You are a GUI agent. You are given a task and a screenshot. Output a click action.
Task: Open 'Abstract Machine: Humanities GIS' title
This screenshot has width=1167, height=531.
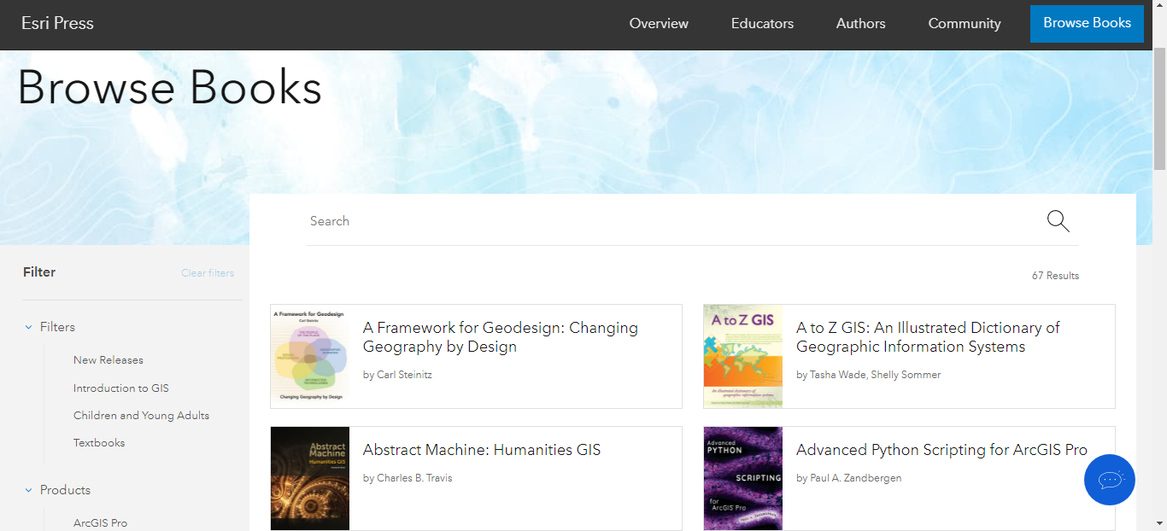pyautogui.click(x=482, y=450)
